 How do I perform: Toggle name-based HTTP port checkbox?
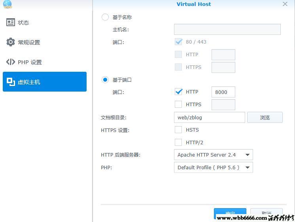pyautogui.click(x=178, y=54)
